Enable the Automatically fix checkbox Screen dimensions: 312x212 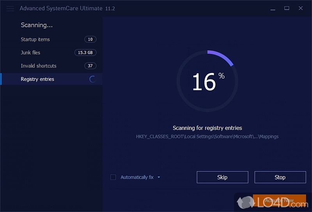click(113, 177)
